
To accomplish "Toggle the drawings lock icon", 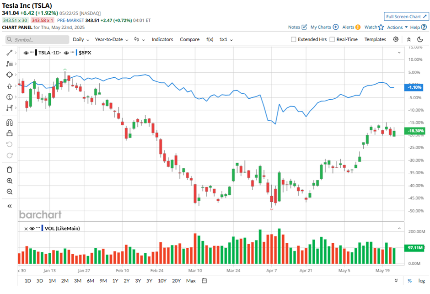I will pos(9,133).
